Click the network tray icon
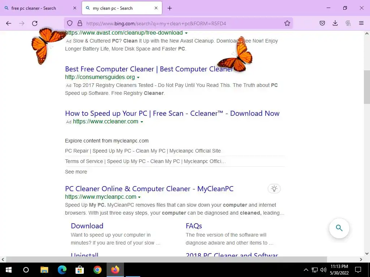Viewport: 370px width, 277px height. 315,270
